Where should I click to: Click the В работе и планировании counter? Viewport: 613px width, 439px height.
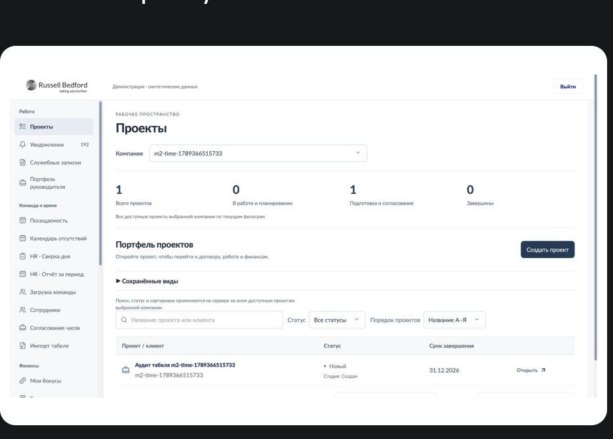pyautogui.click(x=262, y=195)
